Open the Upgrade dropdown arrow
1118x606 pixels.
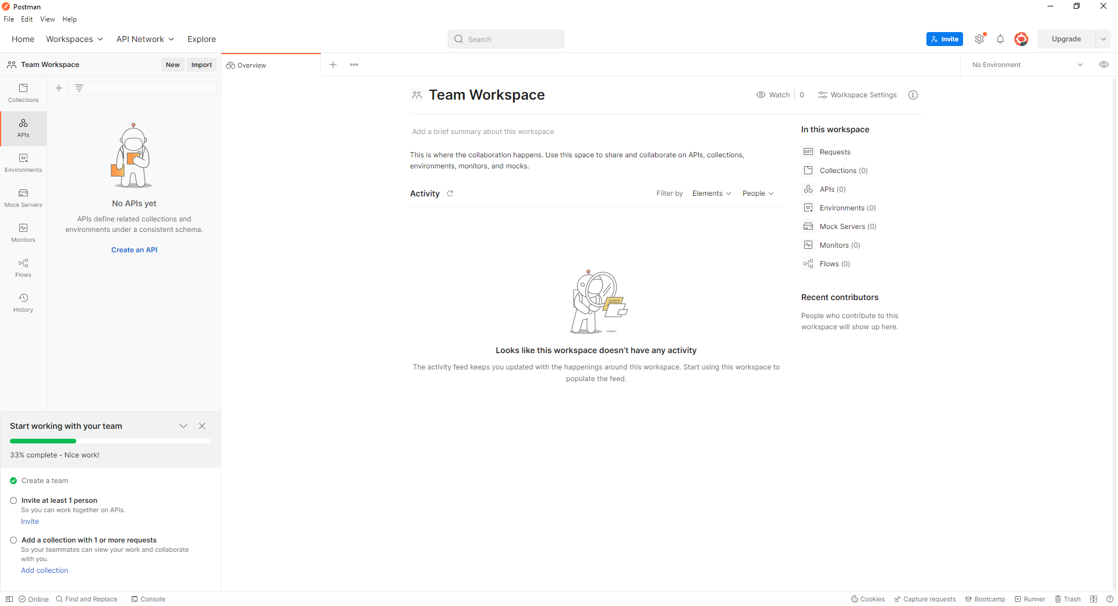tap(1103, 39)
